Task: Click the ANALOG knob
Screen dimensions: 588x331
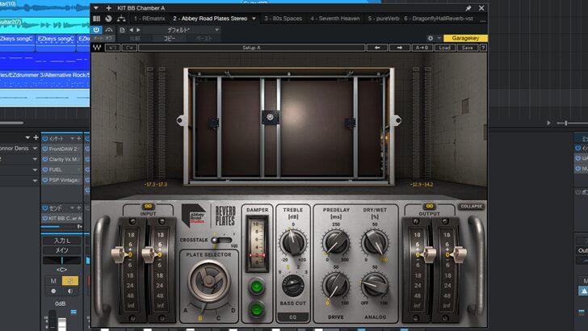Action: 375,286
